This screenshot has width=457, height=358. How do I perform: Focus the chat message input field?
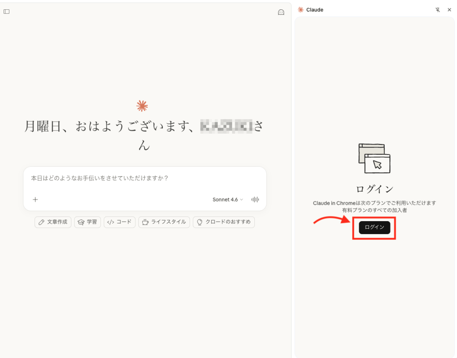(145, 178)
